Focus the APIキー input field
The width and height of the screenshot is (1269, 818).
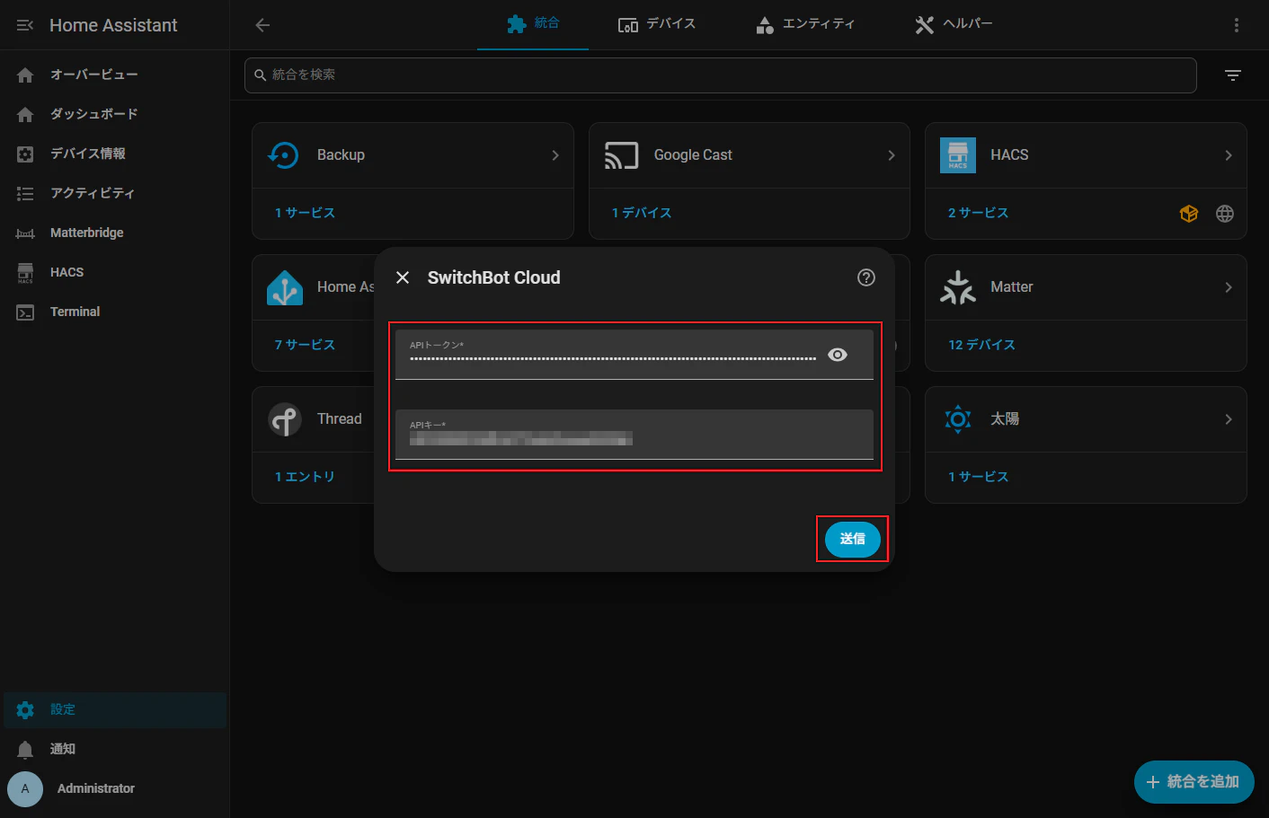tap(634, 435)
